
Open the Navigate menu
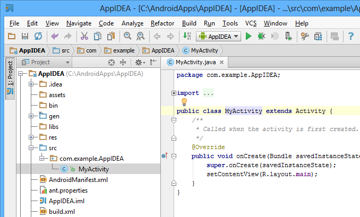point(79,23)
